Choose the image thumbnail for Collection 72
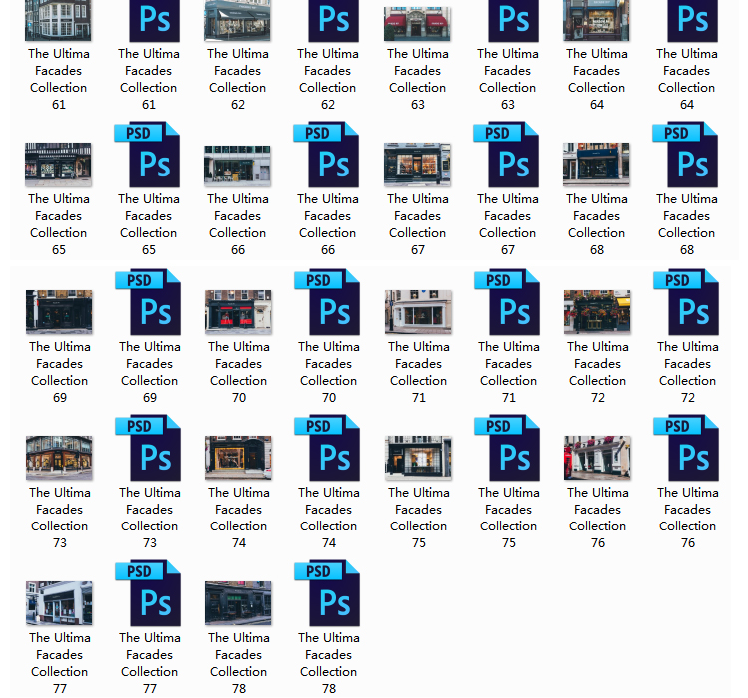 click(x=597, y=311)
